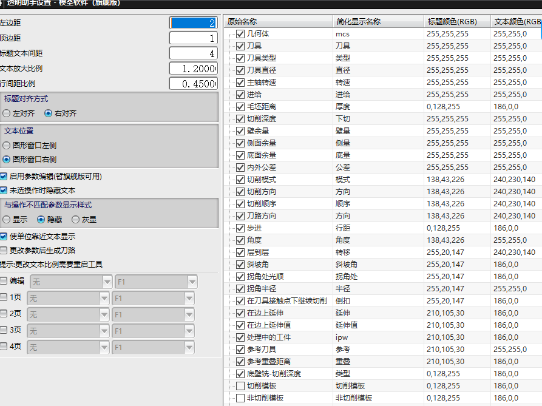Viewport: 542px width, 406px height.
Task: Toggle 未选操作时隐藏文本 checkbox
Action: [4, 191]
